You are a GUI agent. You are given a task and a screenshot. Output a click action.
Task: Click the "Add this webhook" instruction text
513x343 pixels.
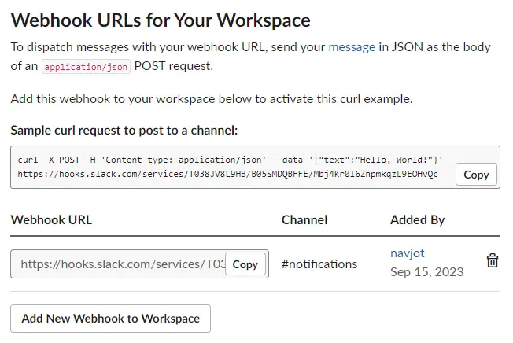pyautogui.click(x=211, y=99)
